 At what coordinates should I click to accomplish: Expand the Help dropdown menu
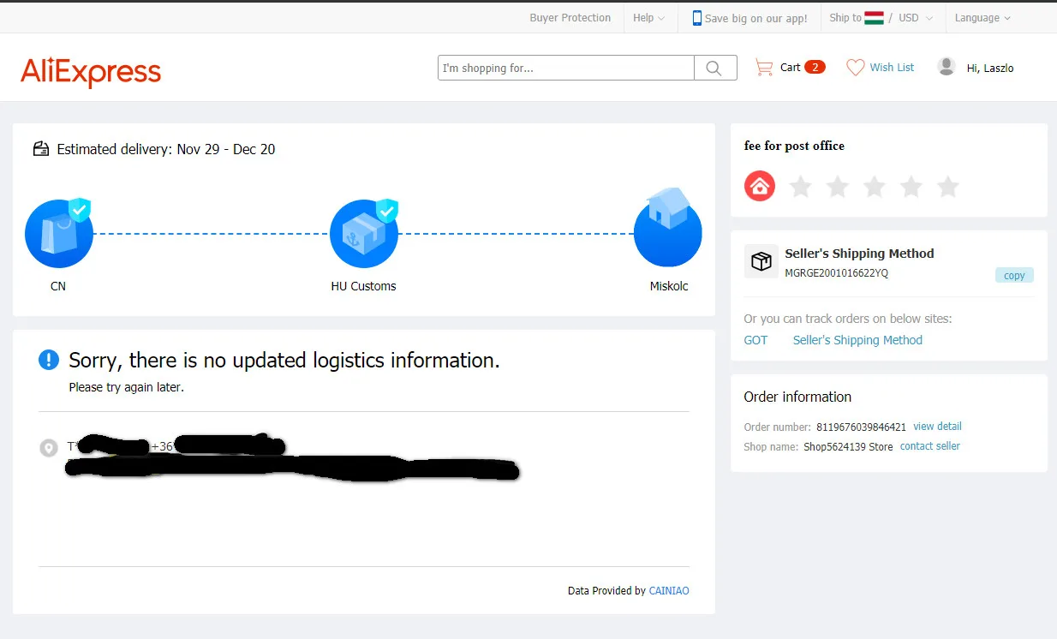(x=648, y=18)
